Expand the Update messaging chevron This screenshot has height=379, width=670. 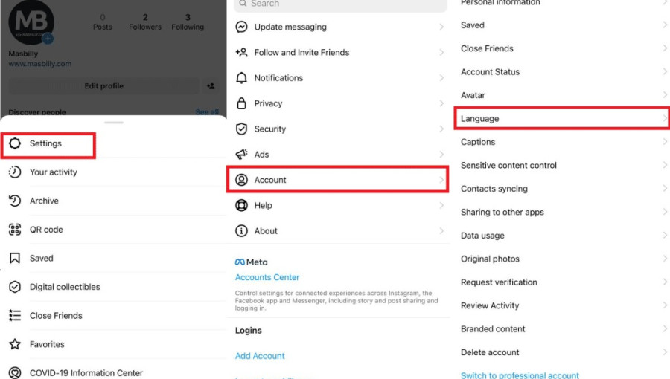[x=441, y=27]
